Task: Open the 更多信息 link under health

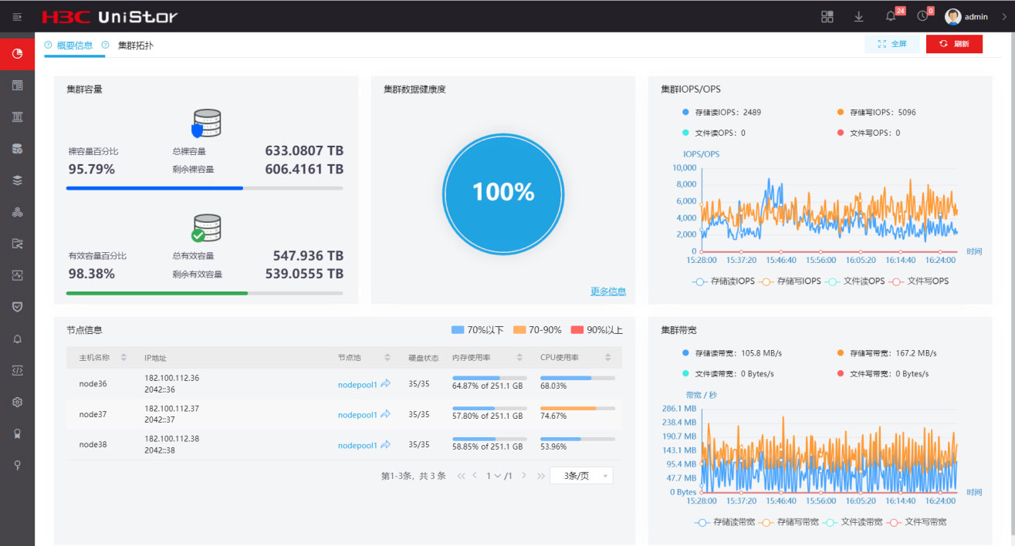Action: click(x=608, y=292)
